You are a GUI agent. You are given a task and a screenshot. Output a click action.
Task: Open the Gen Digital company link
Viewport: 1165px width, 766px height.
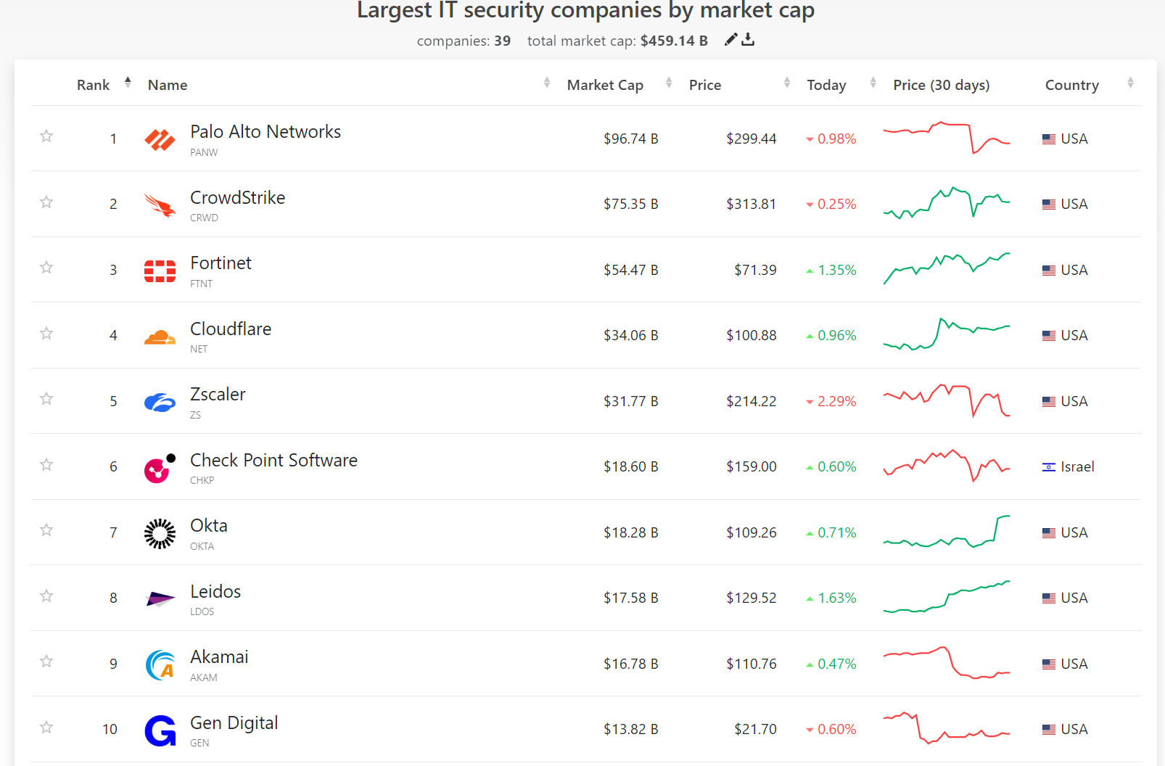pos(234,722)
